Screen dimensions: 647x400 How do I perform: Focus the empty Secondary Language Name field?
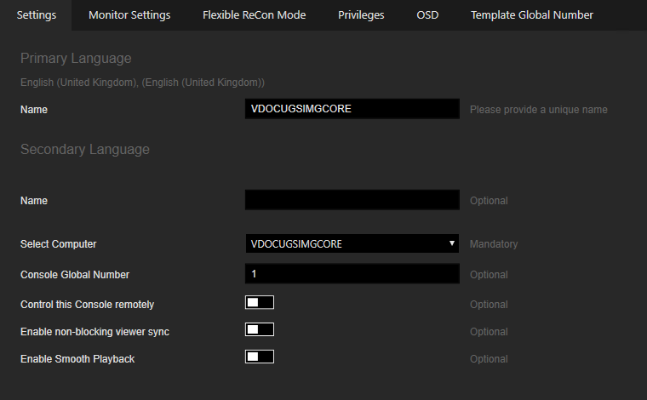(x=352, y=200)
